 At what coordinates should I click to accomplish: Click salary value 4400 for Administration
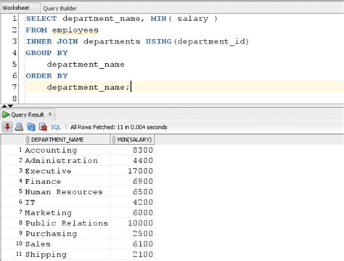click(132, 160)
